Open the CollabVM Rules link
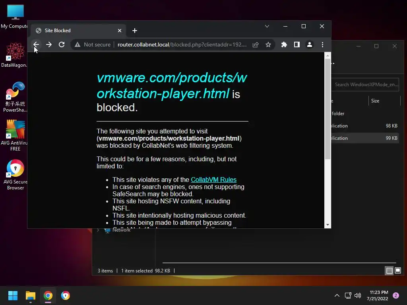The height and width of the screenshot is (305, 407). tap(213, 180)
